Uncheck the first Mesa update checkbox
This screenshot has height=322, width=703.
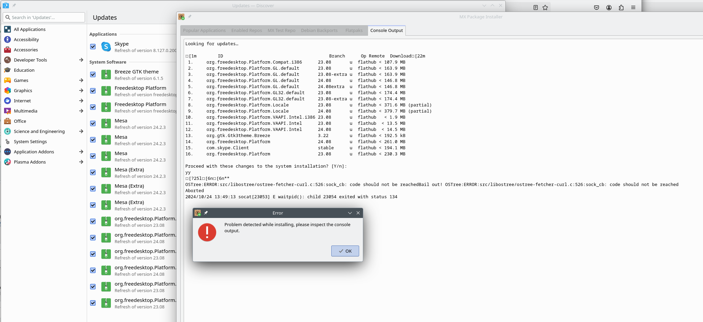pyautogui.click(x=93, y=123)
